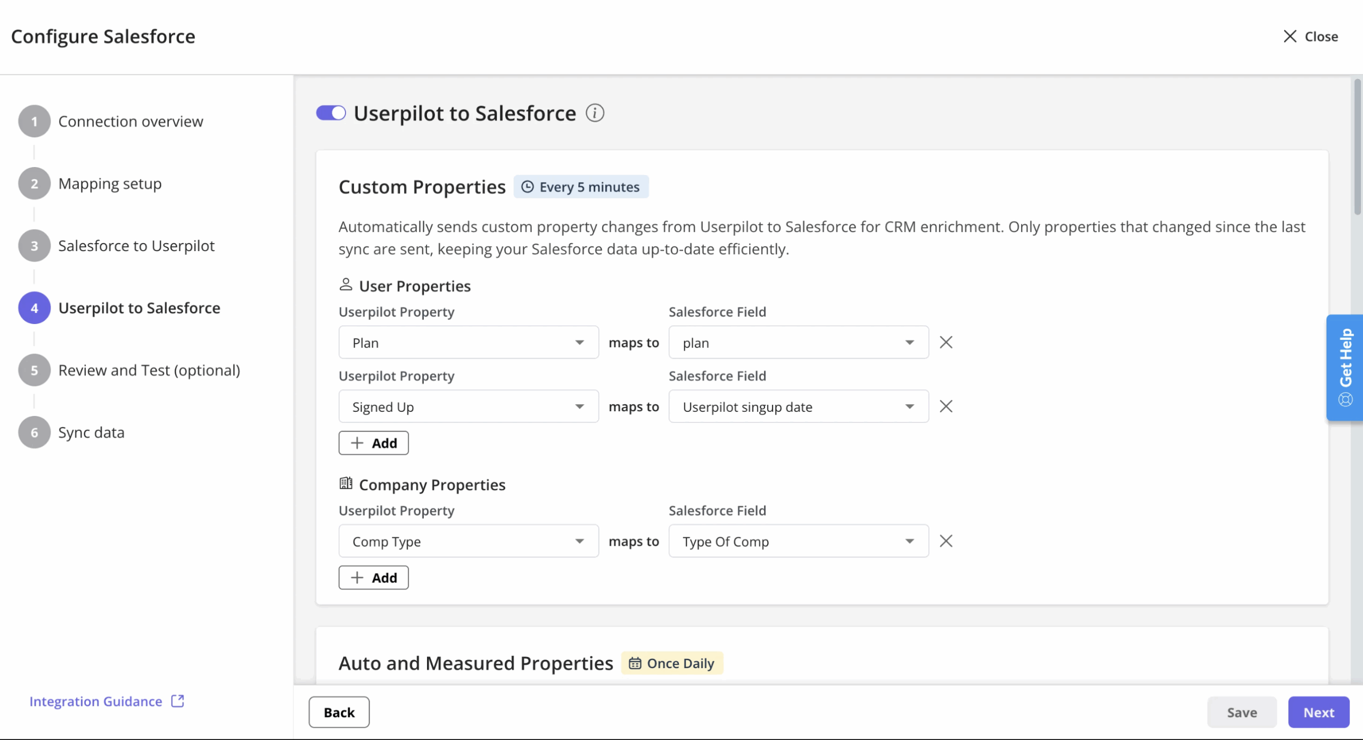
Task: Open the plan Salesforce Field dropdown
Action: coord(799,343)
